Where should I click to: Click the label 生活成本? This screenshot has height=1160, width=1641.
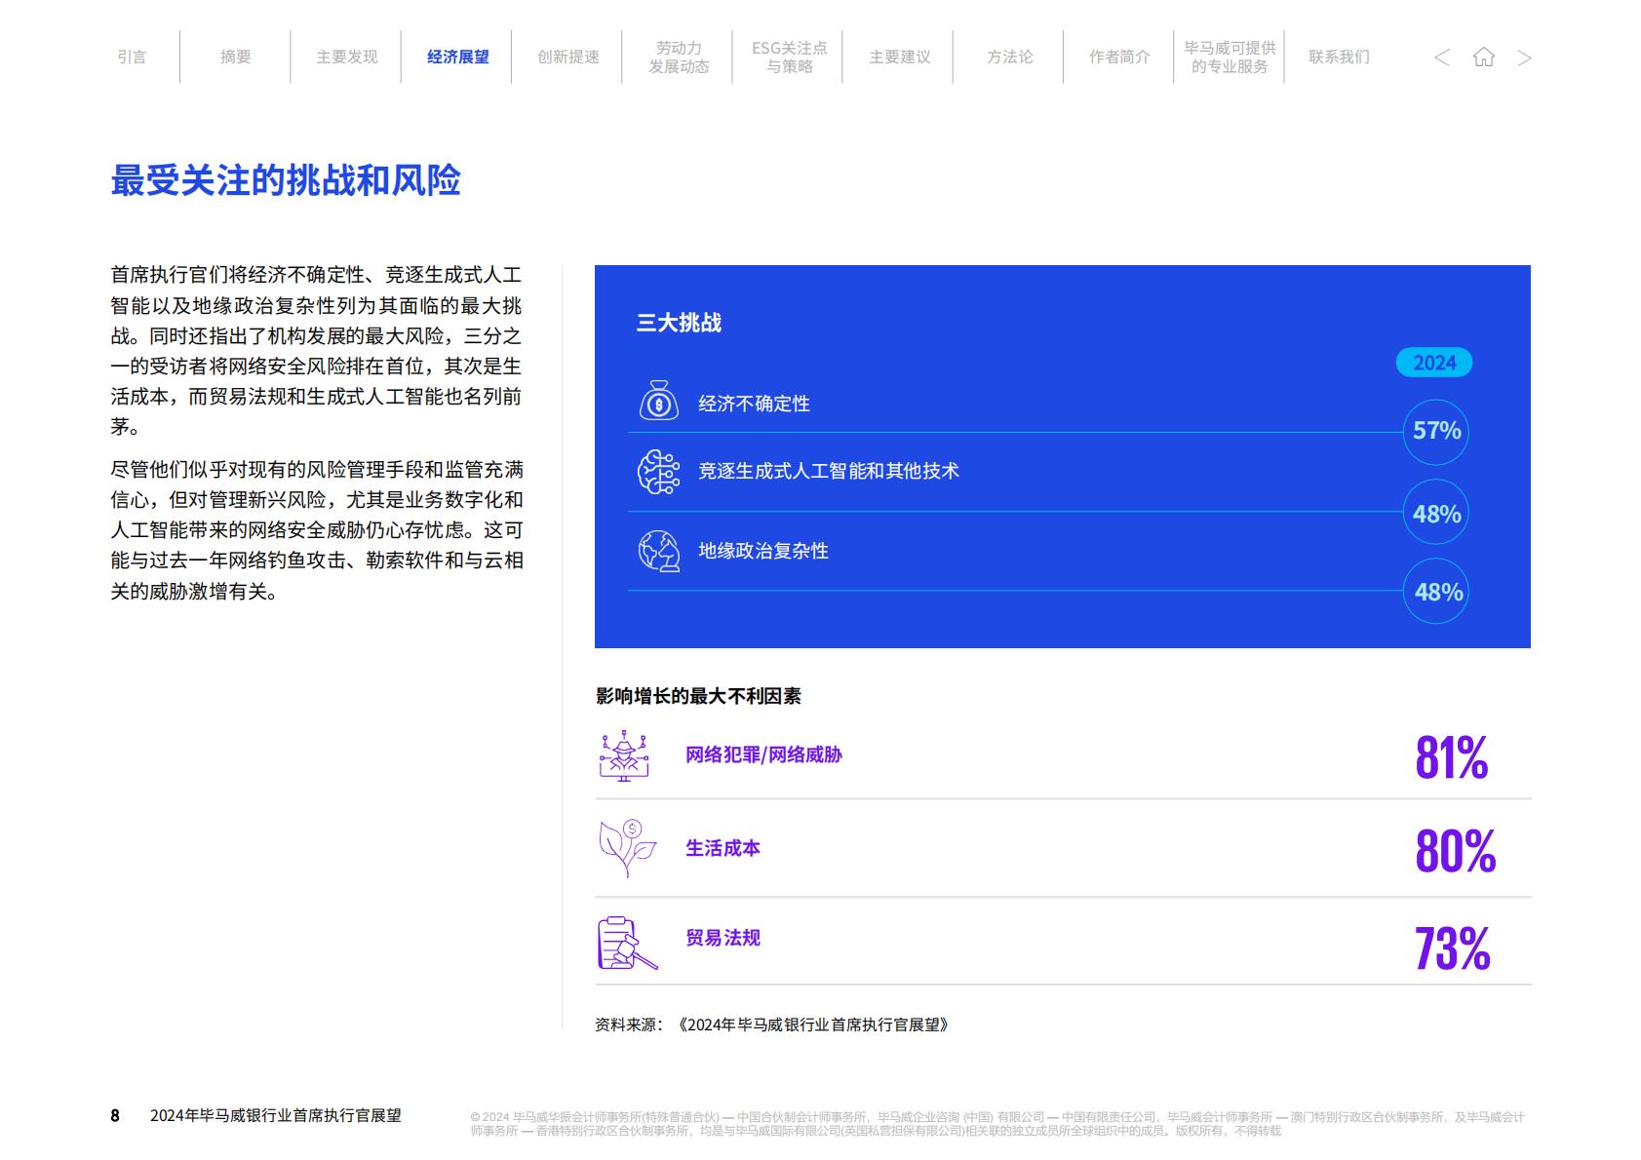click(x=723, y=848)
